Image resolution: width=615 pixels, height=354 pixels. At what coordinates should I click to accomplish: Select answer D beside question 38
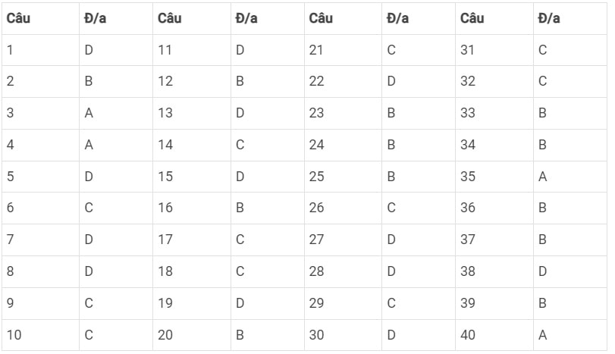pyautogui.click(x=570, y=271)
